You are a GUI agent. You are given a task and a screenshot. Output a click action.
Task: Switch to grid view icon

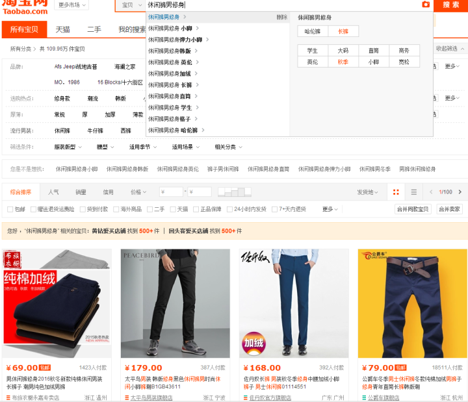(396, 192)
